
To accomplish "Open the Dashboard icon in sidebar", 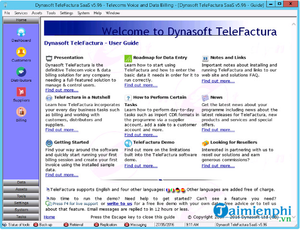I will [21, 32].
